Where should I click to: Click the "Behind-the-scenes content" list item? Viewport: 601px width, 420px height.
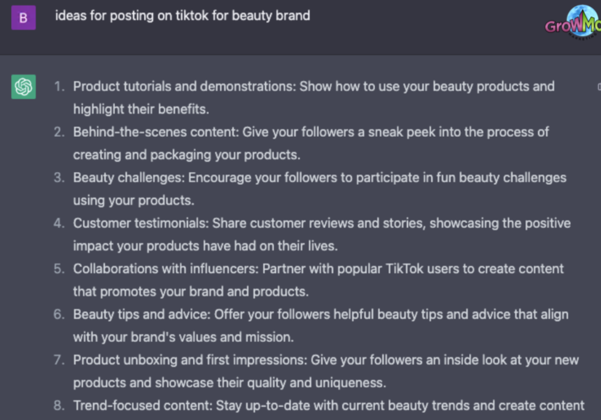click(x=311, y=132)
